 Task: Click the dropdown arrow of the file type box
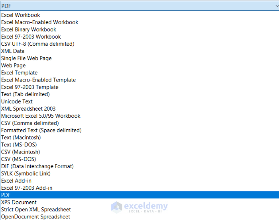pos(277,6)
